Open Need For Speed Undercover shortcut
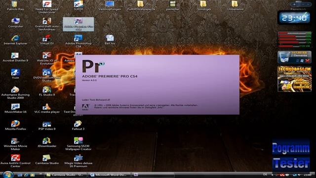This screenshot has width=316, height=178. tap(47, 7)
